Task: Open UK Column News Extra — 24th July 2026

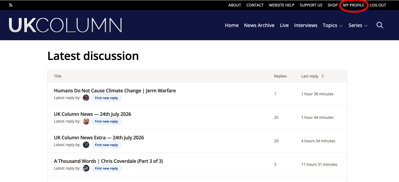Action: pos(99,138)
